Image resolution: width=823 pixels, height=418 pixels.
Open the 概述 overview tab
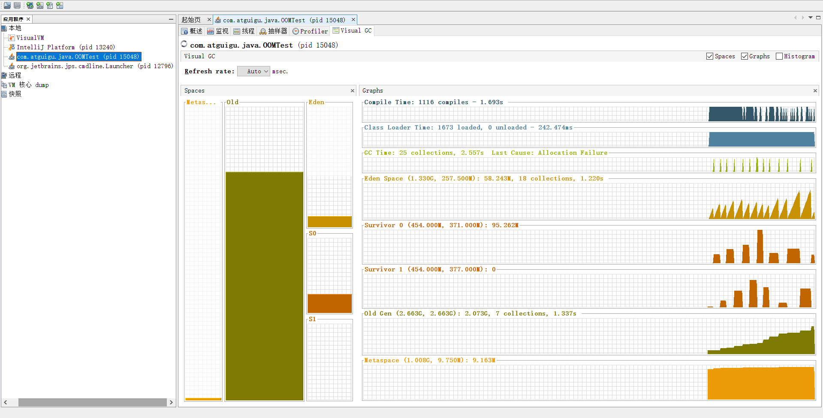pos(192,31)
